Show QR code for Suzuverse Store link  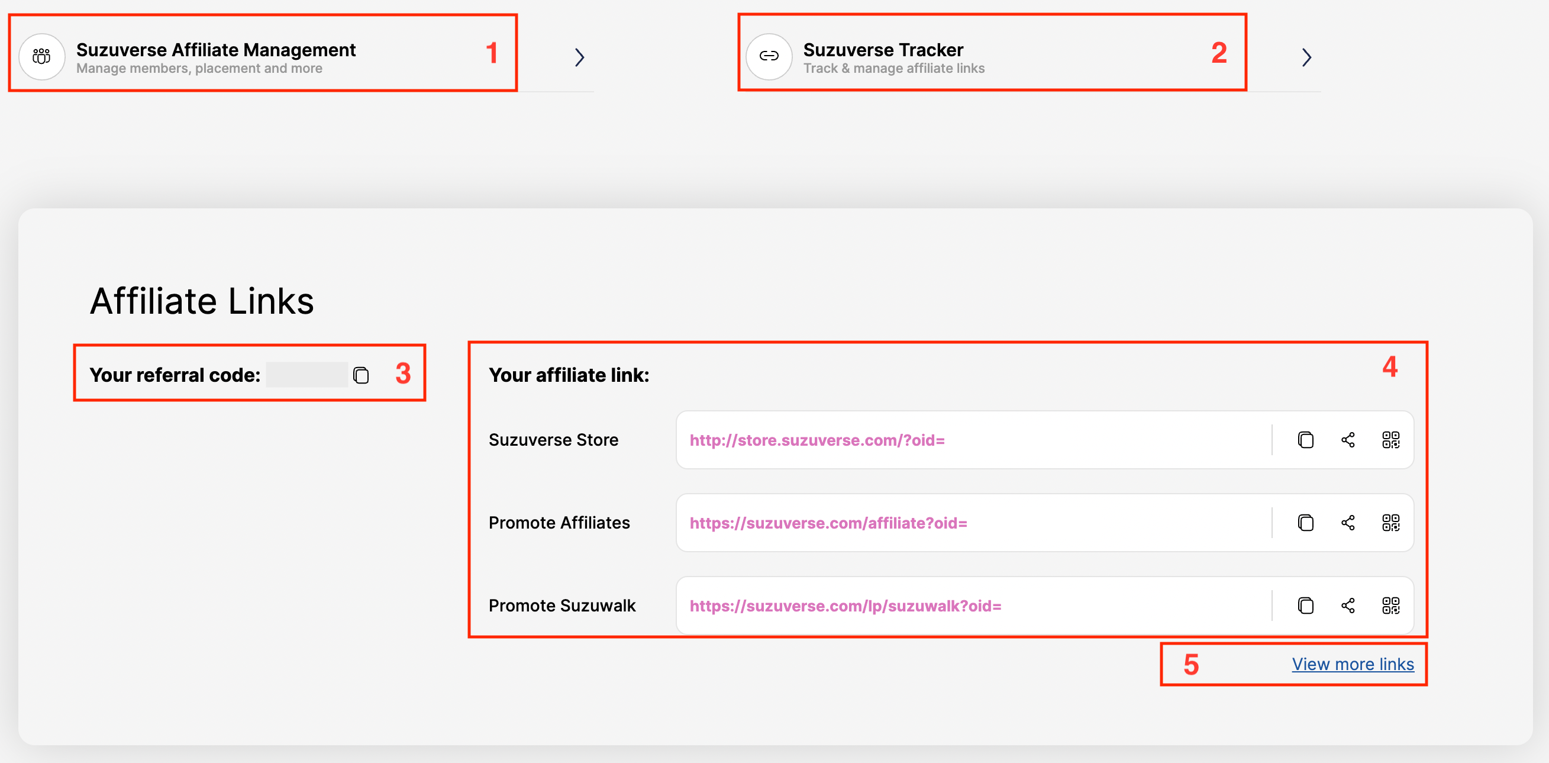point(1391,440)
